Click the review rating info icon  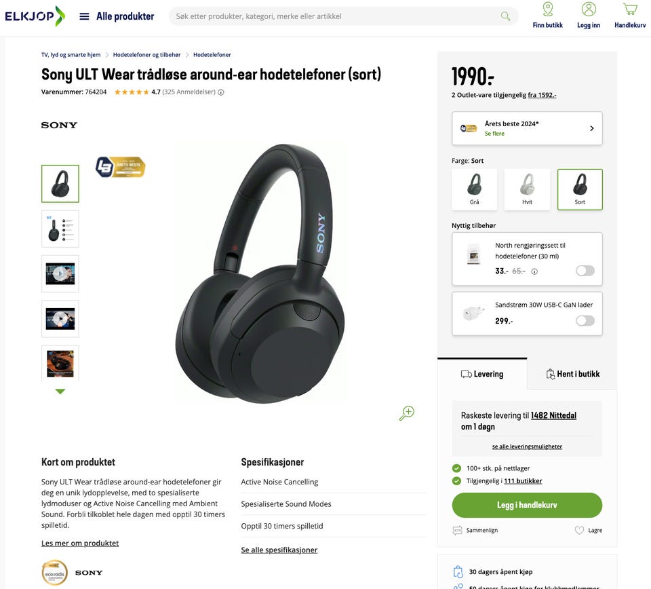pos(221,92)
